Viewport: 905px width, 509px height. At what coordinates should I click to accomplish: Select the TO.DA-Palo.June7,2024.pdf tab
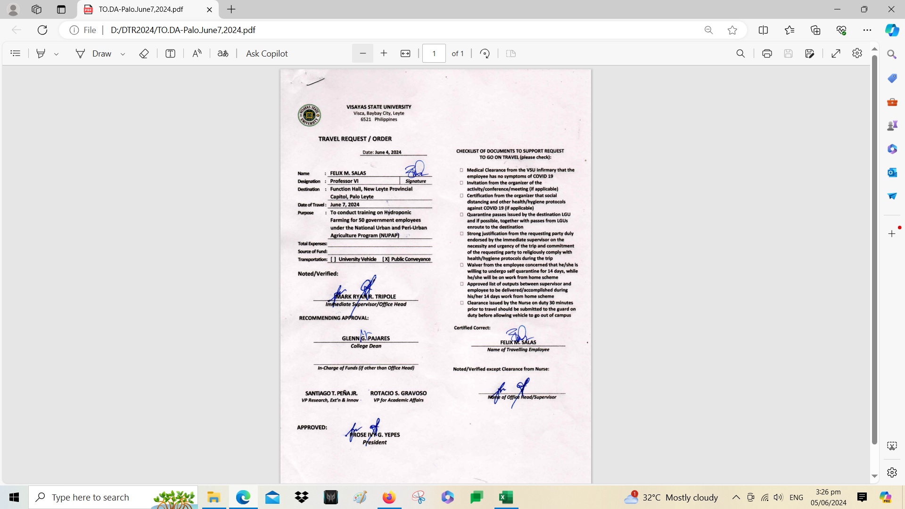[141, 9]
